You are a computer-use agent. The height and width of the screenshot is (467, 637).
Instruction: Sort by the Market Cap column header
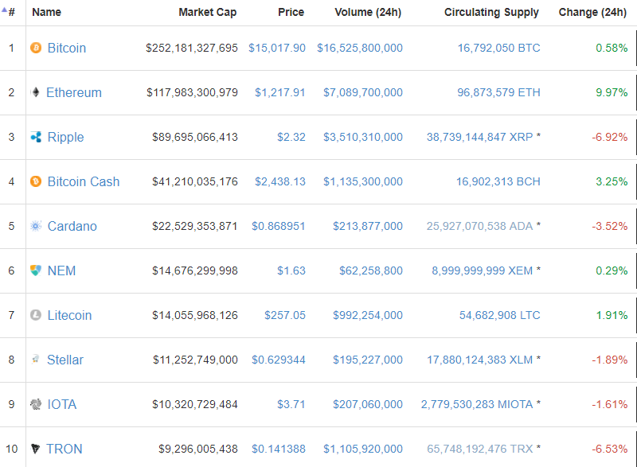point(208,12)
